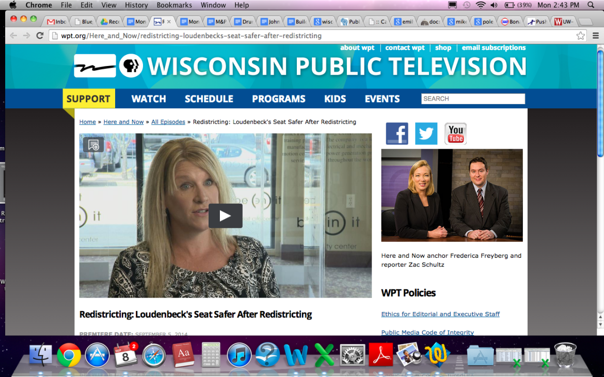Viewport: 604px width, 377px height.
Task: Launch Microsoft Word from the dock
Action: (296, 355)
